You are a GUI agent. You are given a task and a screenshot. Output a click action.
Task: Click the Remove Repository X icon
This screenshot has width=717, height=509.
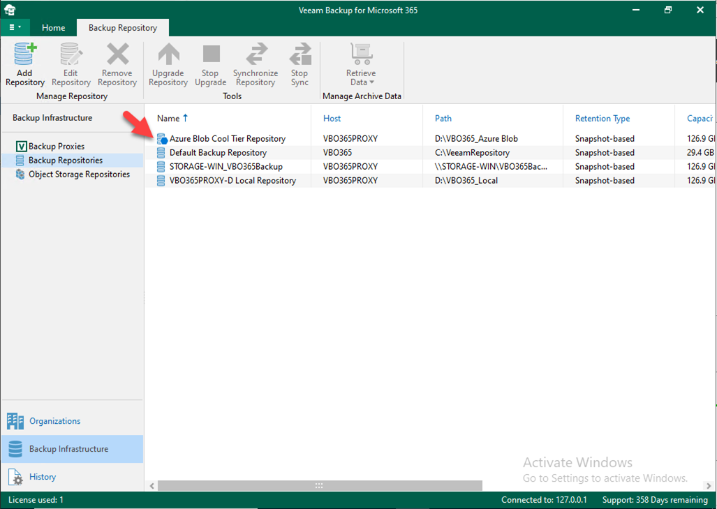coord(117,54)
